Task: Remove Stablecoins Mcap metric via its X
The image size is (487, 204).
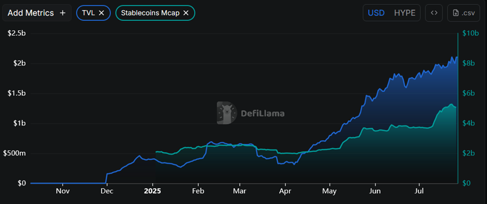Action: click(186, 13)
